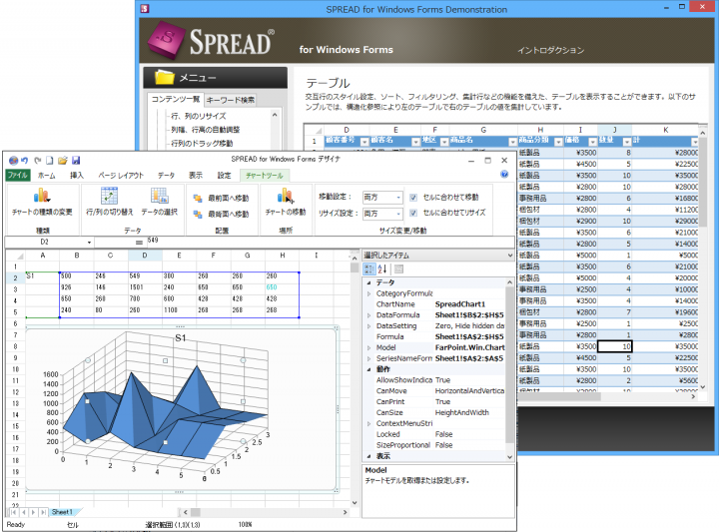Select the highlighted cell with 10 in demo table

tap(614, 346)
